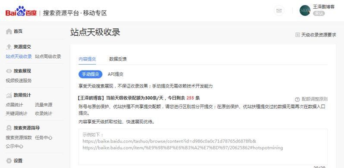Open 视频极速服务 link
The height and width of the screenshot is (168, 344).
[x=19, y=81]
